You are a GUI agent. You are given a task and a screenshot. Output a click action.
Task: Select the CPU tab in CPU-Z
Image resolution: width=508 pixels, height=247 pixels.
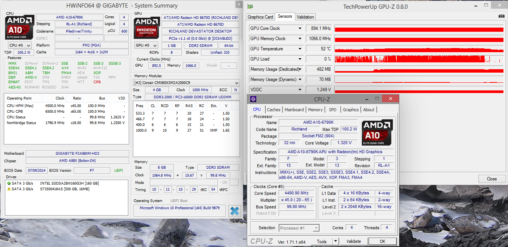pos(257,109)
